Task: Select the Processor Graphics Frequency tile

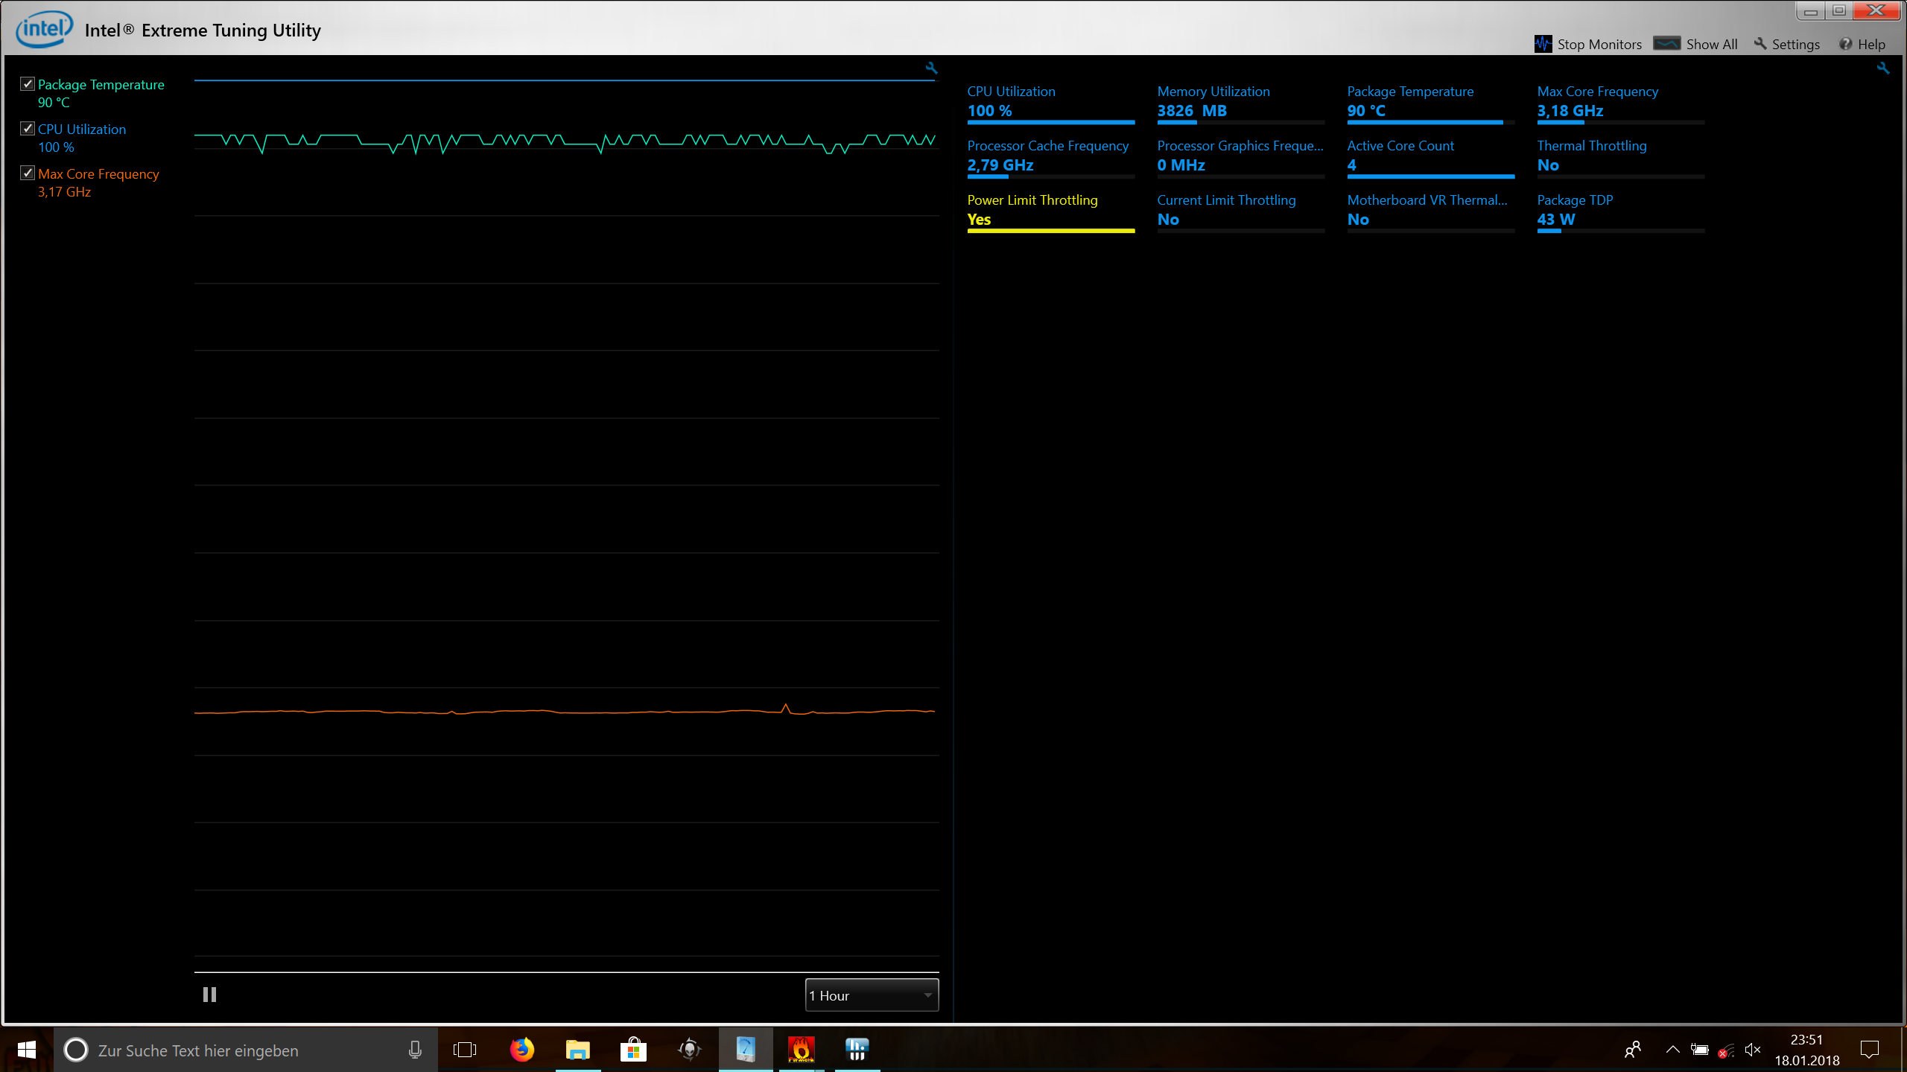Action: pyautogui.click(x=1240, y=157)
